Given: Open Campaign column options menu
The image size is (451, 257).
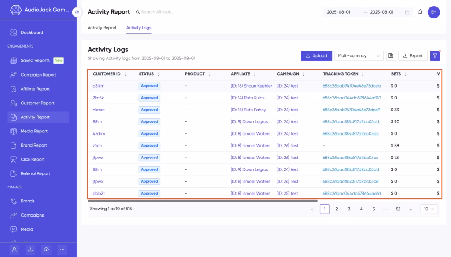Looking at the screenshot, I should pos(304,74).
